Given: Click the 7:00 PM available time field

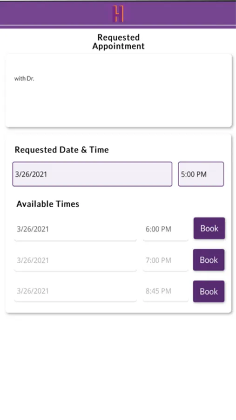Looking at the screenshot, I should [166, 260].
